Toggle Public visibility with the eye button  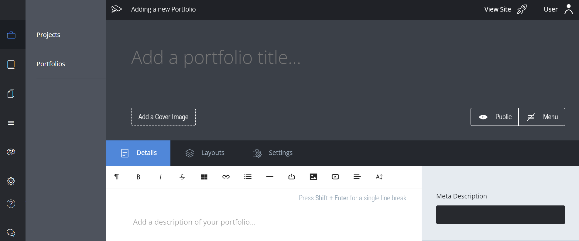click(494, 117)
